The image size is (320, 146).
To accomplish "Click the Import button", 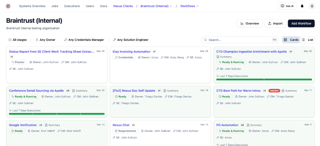I will 275,23.
